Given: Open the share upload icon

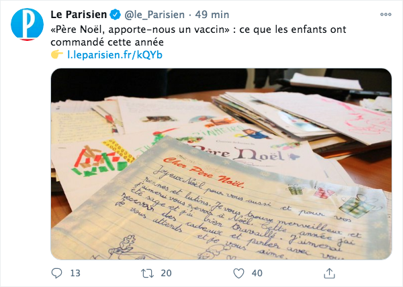Looking at the screenshot, I should click(x=329, y=273).
